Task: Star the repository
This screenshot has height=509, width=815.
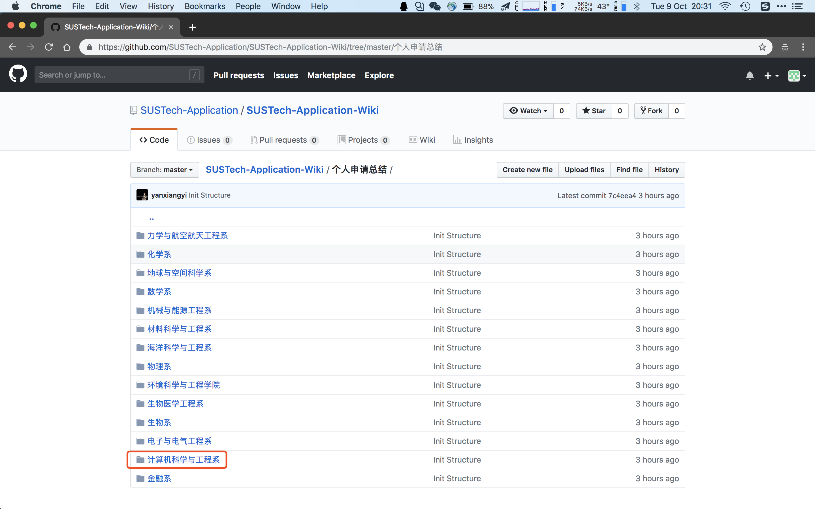Action: [x=594, y=111]
